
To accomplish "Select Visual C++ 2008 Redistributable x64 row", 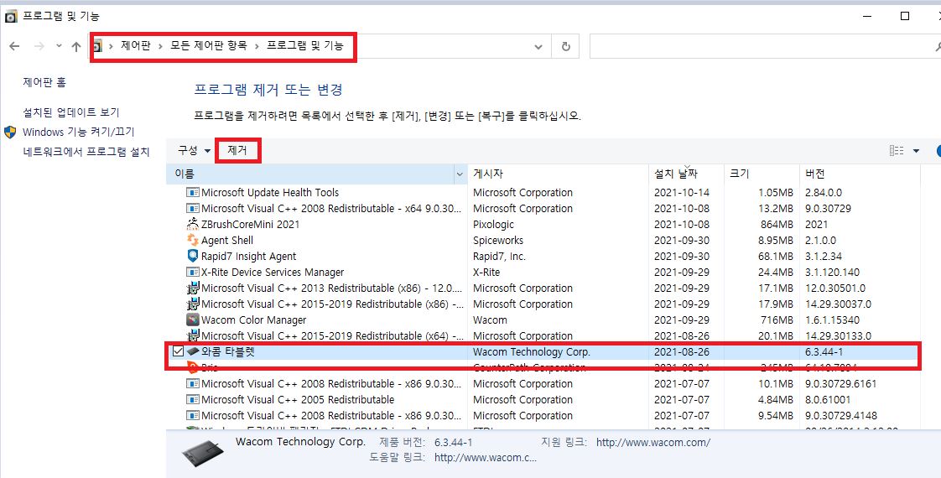I will [x=543, y=208].
